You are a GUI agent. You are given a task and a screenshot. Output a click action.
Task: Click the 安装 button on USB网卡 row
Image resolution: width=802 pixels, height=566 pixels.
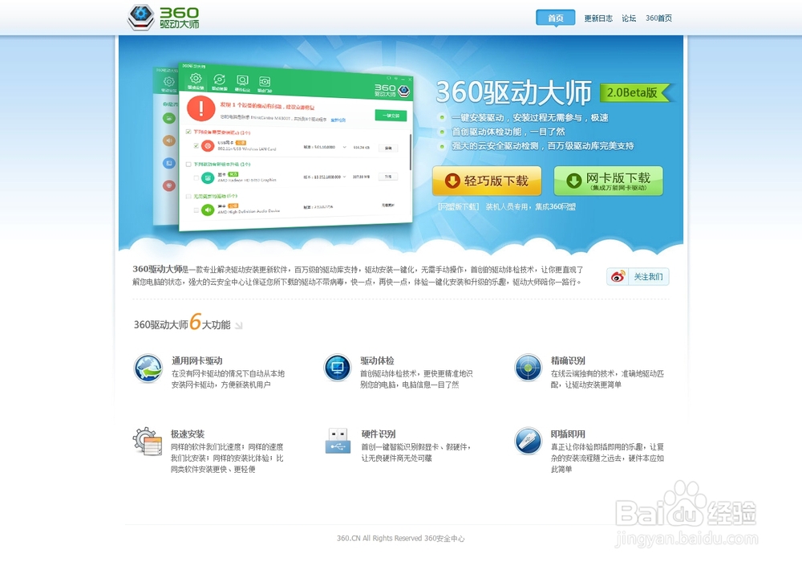point(388,148)
